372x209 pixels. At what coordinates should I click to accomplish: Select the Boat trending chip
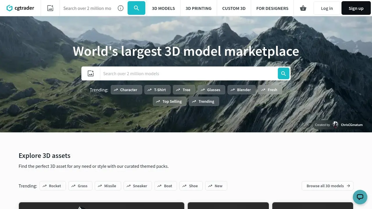click(x=166, y=186)
